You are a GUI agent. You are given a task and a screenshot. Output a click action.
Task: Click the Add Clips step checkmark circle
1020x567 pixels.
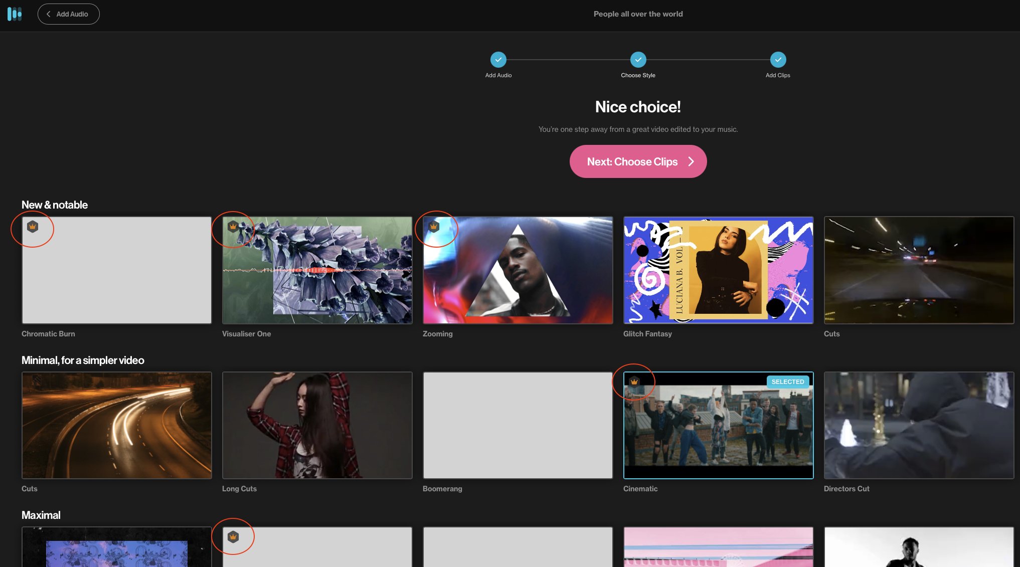pyautogui.click(x=778, y=60)
